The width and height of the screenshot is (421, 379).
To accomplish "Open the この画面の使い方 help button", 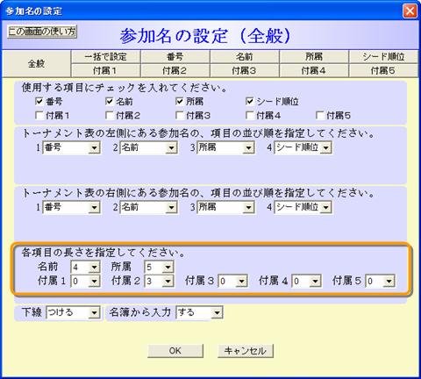I will (x=42, y=32).
